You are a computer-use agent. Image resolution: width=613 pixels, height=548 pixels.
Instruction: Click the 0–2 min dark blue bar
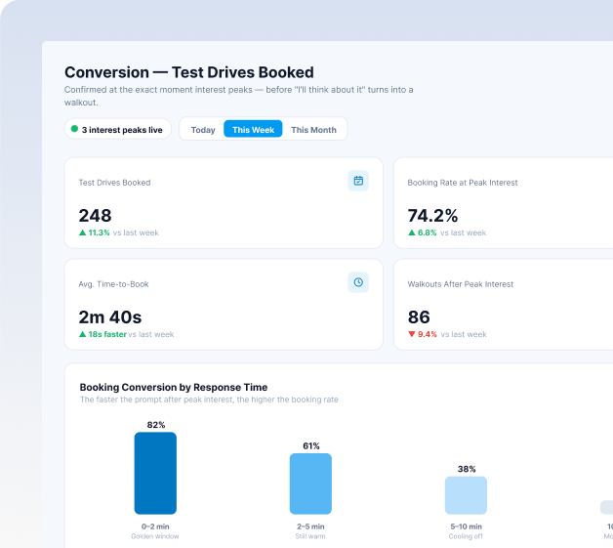coord(155,473)
